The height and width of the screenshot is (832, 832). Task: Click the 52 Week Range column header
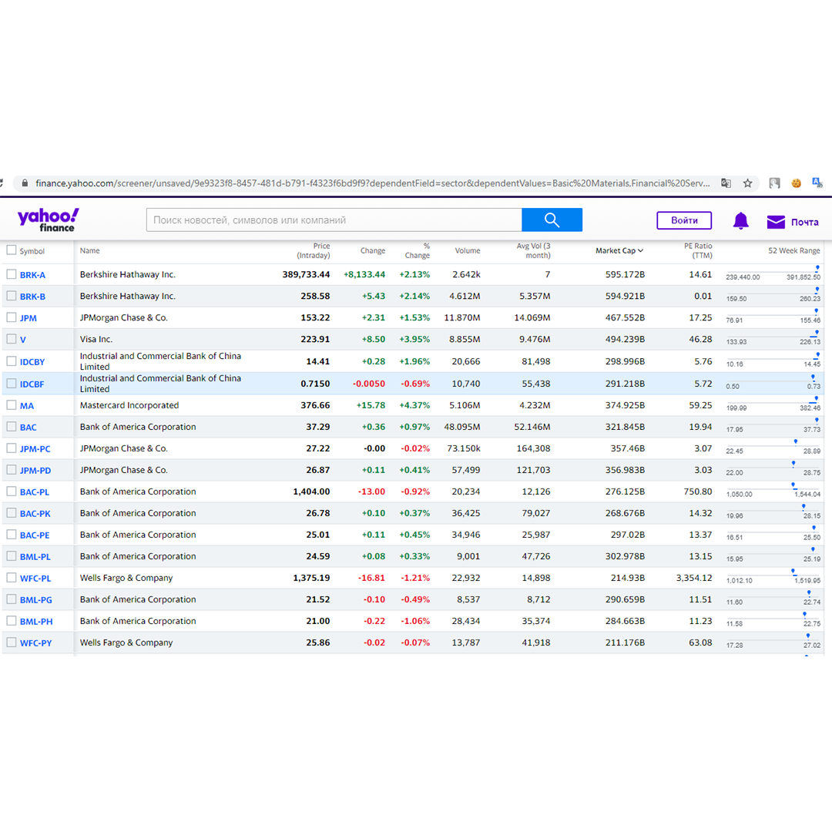click(x=793, y=250)
